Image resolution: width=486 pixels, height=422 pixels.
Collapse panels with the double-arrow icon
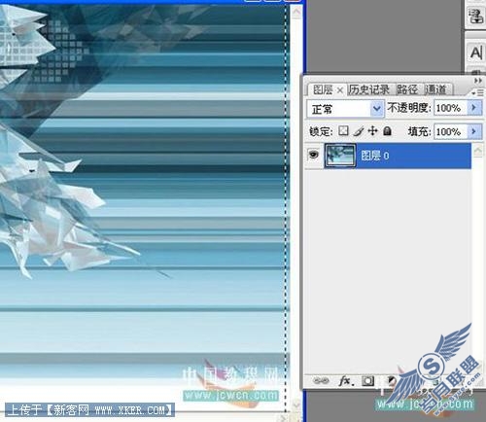click(x=478, y=81)
